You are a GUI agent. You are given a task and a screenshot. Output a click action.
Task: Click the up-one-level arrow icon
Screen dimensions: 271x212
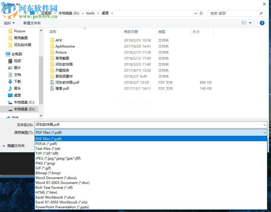pyautogui.click(x=25, y=13)
